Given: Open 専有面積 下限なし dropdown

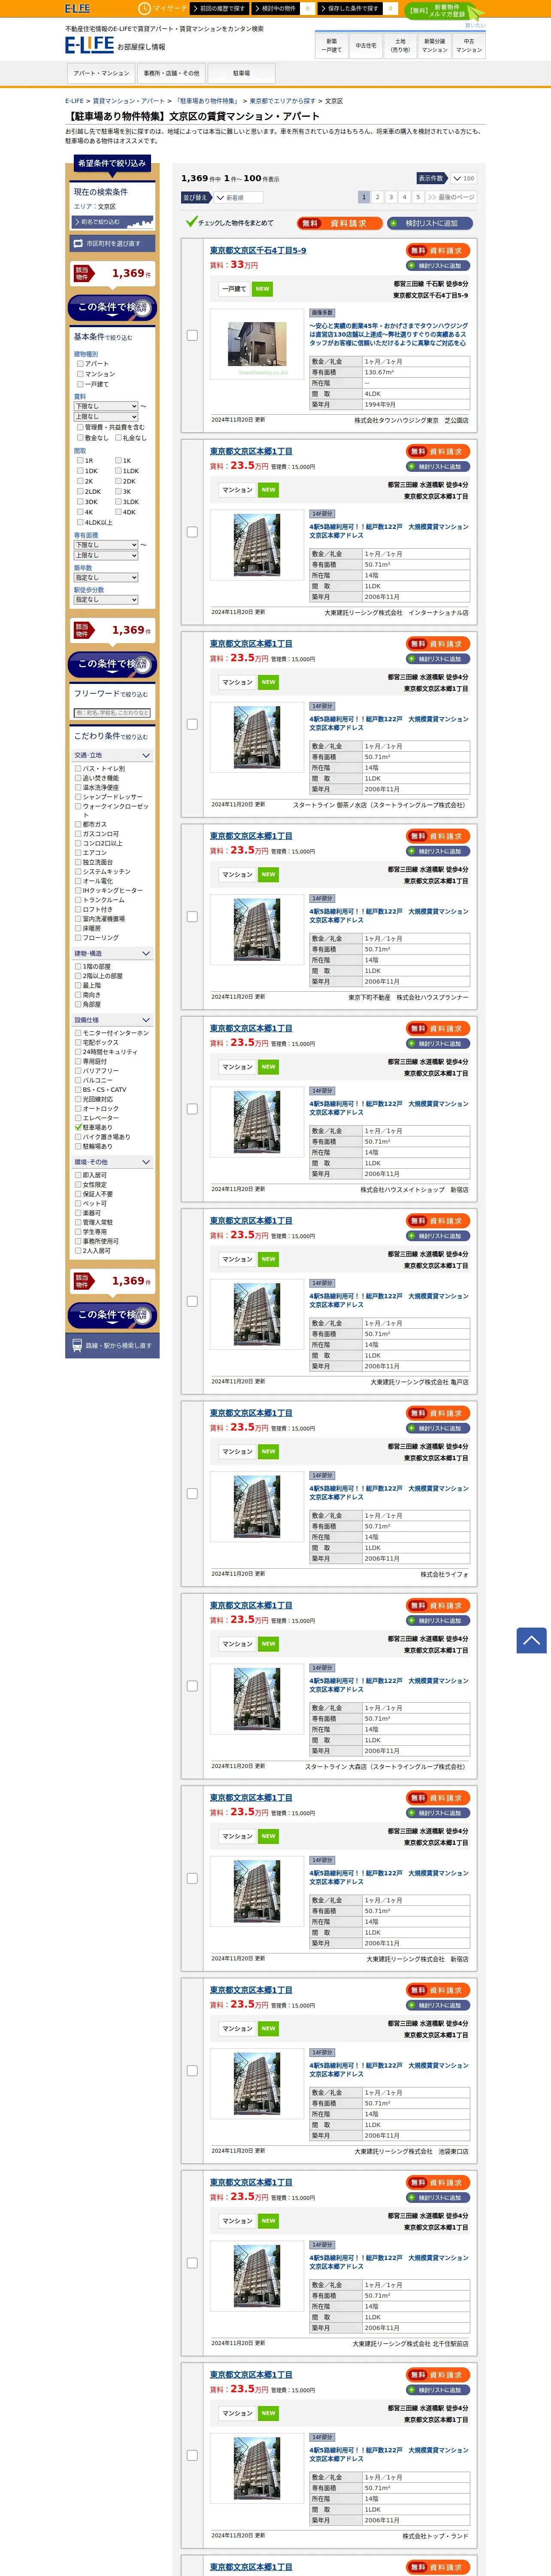Looking at the screenshot, I should (x=106, y=545).
